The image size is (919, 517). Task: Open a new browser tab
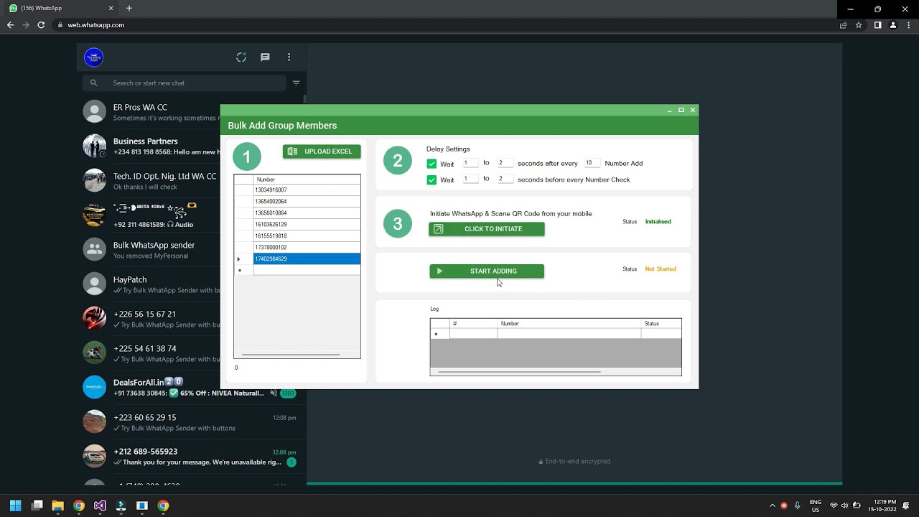tap(129, 9)
